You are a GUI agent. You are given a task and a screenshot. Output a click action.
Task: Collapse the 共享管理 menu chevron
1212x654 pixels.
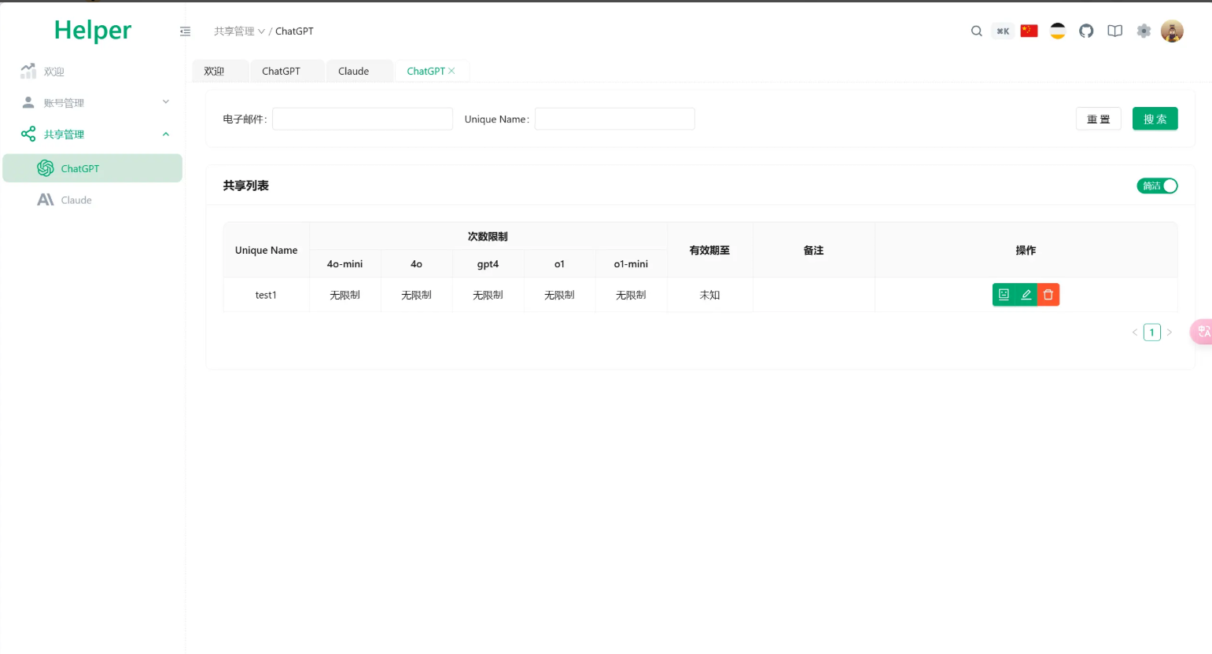pos(166,134)
